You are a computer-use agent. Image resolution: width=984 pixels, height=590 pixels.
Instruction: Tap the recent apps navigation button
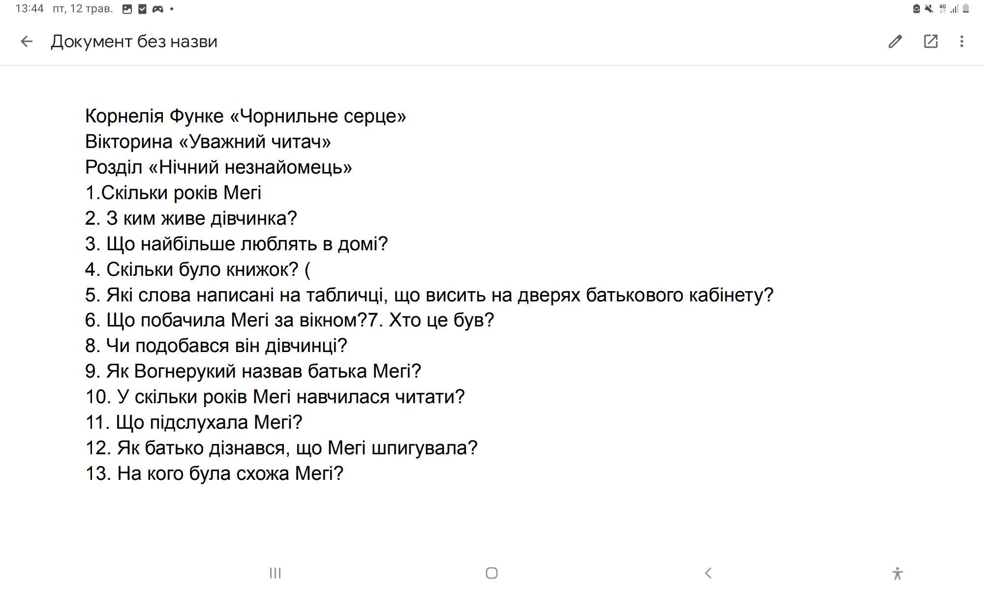[x=275, y=573]
